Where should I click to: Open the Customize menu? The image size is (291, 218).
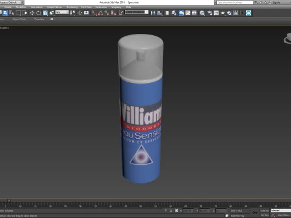click(x=101, y=7)
